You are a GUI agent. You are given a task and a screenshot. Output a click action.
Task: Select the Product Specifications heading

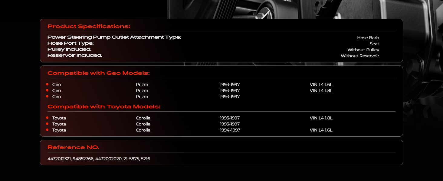pos(89,26)
